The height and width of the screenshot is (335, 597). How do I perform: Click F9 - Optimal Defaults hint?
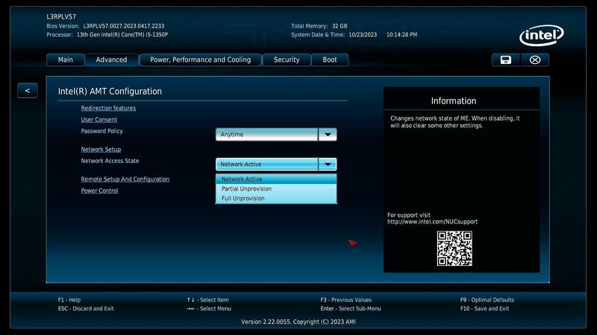pyautogui.click(x=487, y=300)
